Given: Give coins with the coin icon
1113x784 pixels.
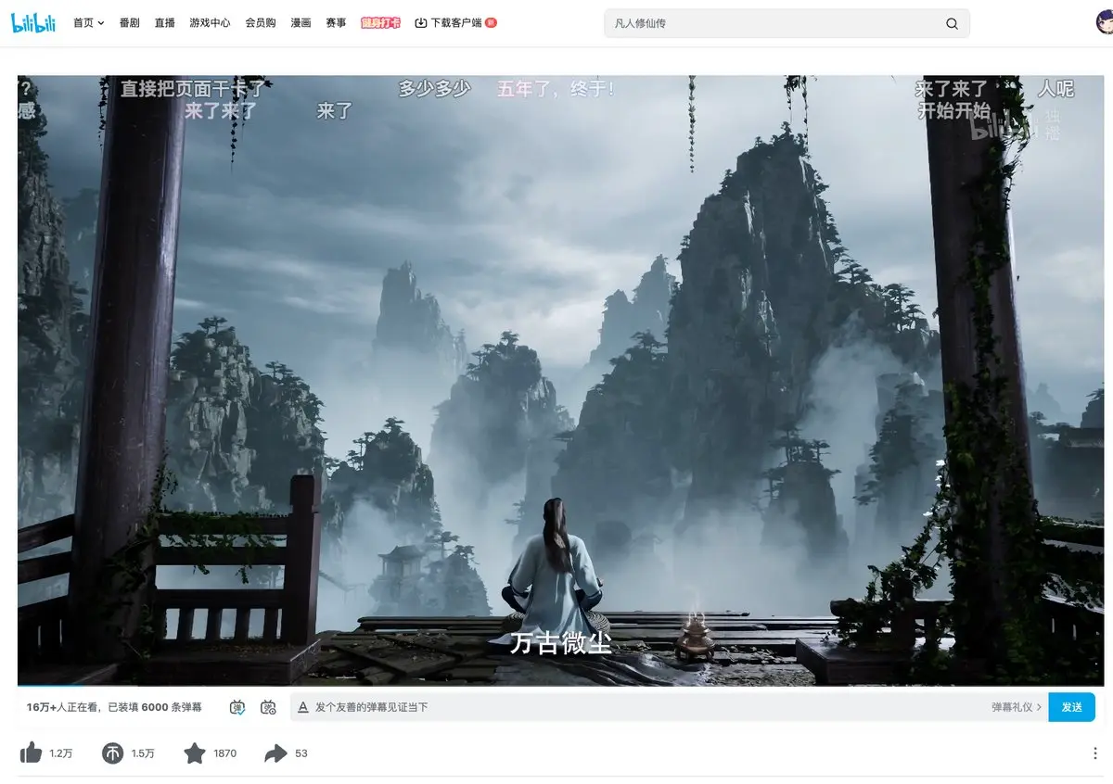Looking at the screenshot, I should [112, 753].
